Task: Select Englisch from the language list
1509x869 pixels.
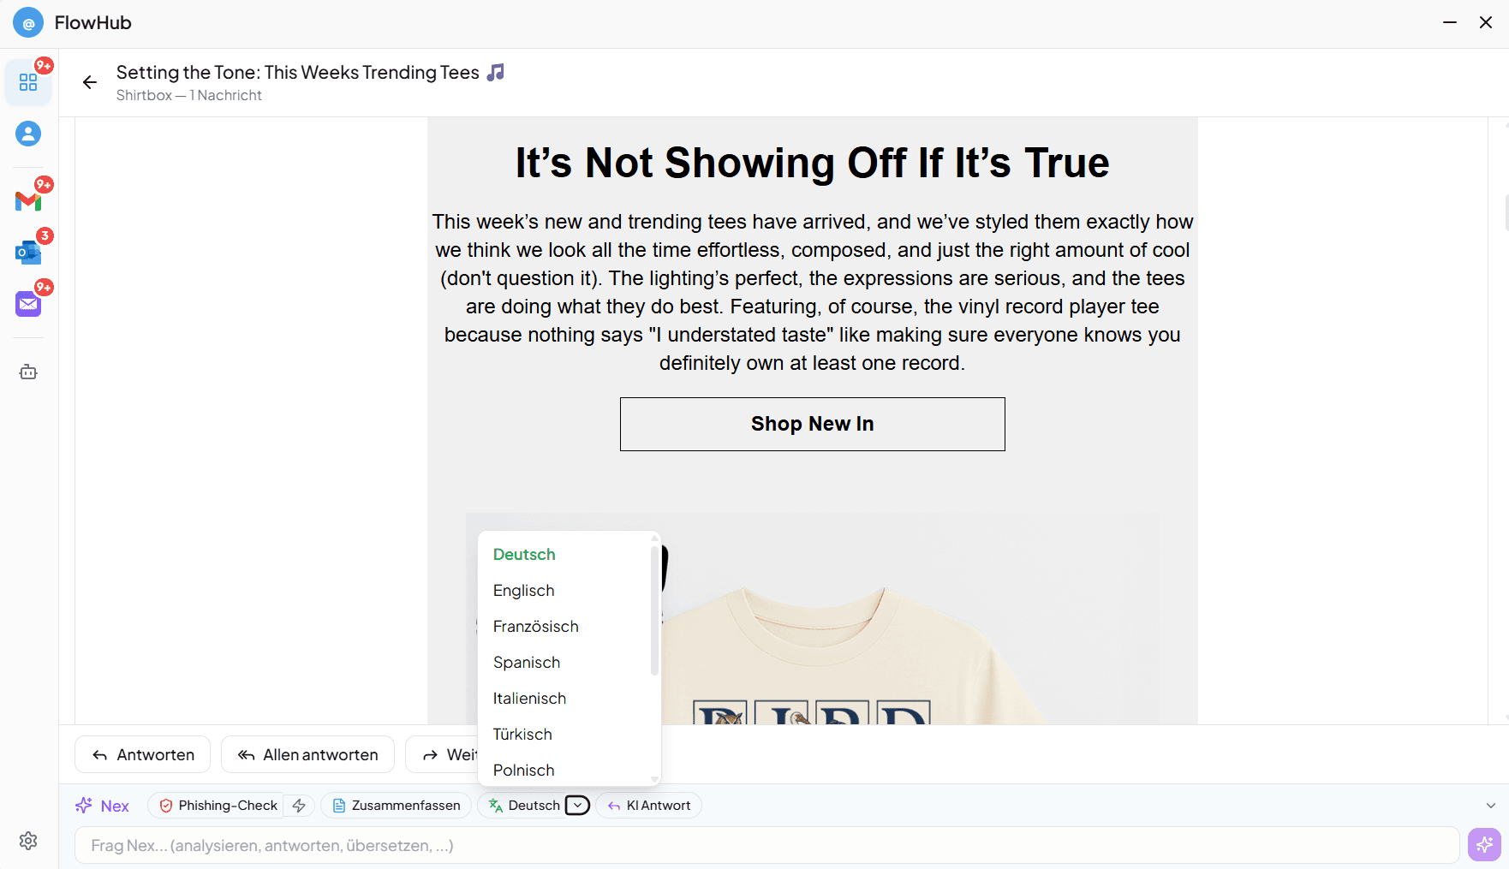Action: point(524,591)
